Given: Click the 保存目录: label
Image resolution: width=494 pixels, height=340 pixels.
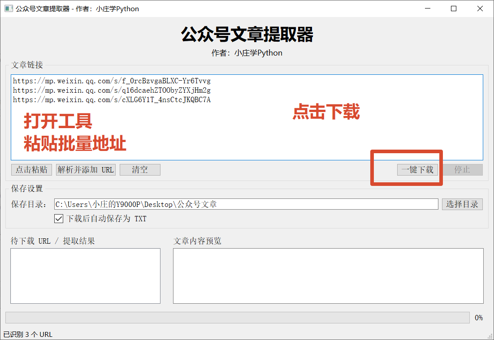Looking at the screenshot, I should click(x=29, y=204).
